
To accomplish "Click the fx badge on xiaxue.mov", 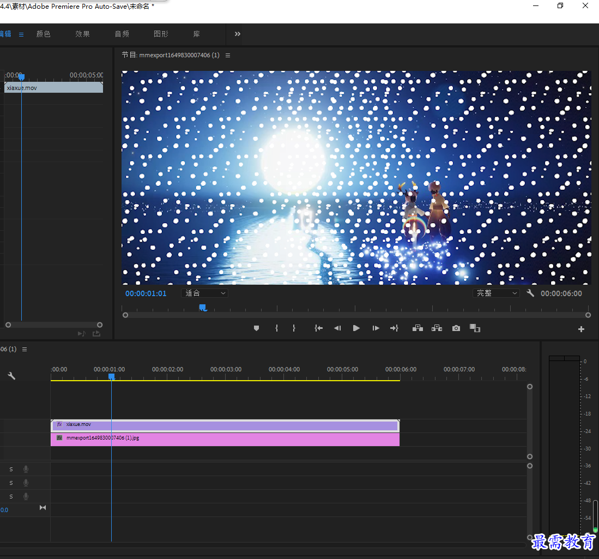I will click(59, 424).
